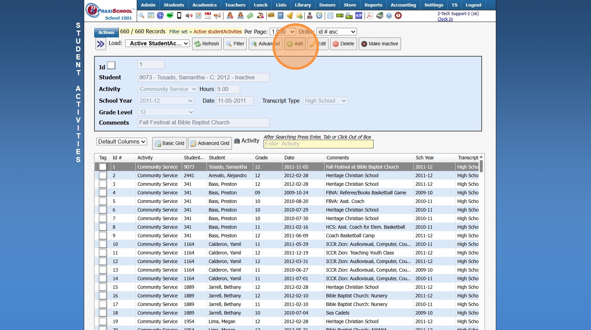Viewport: 591px width, 330px height.
Task: Tick the checkbox next to Id label
Action: 111,65
